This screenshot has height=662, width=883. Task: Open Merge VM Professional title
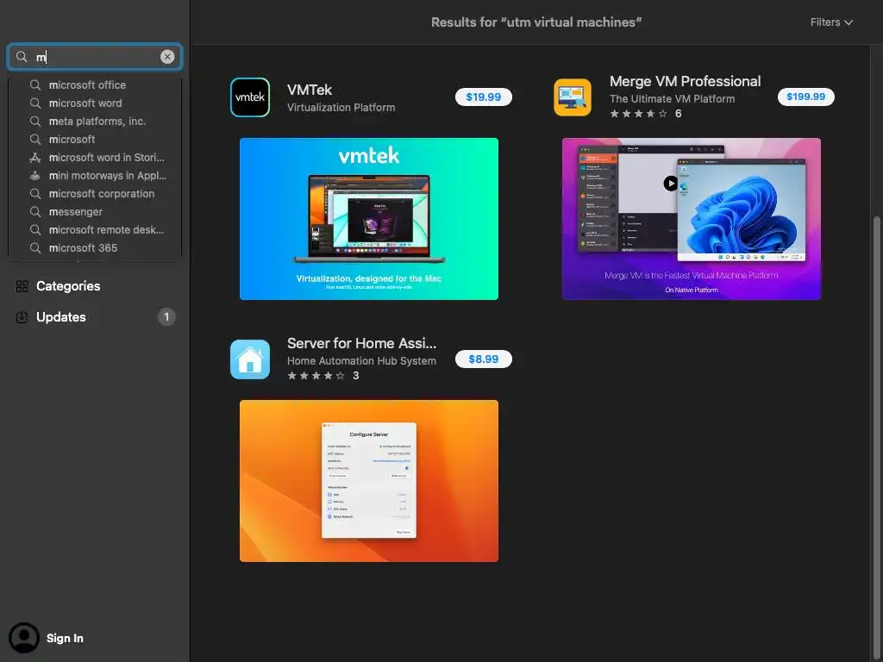[x=685, y=81]
